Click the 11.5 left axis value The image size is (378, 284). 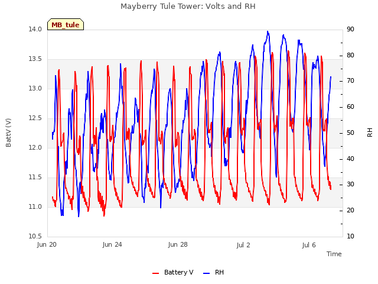click(35, 177)
